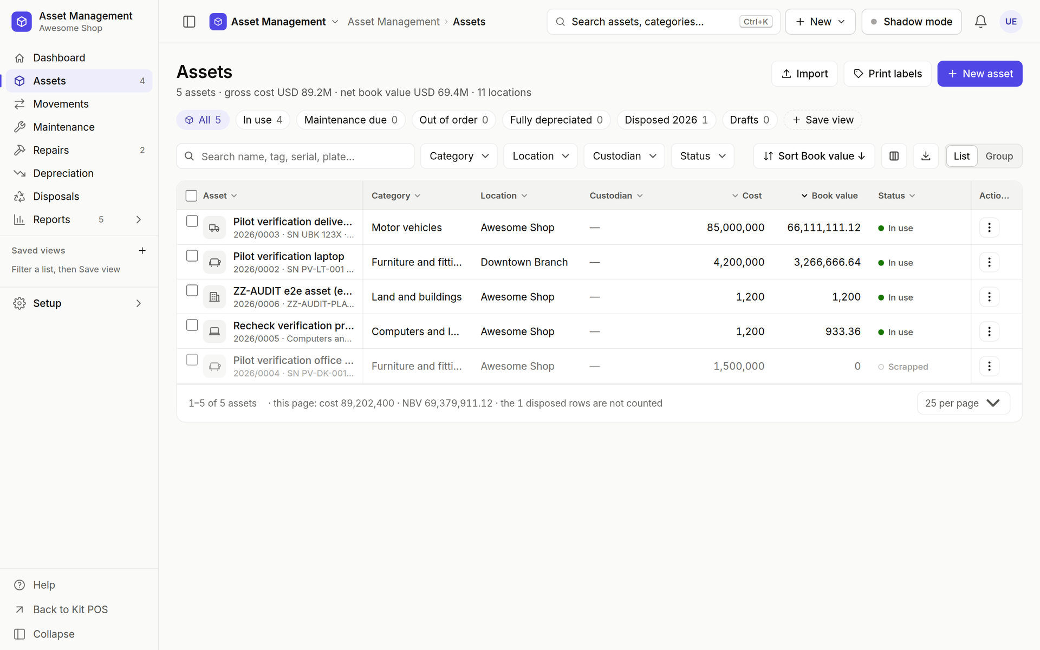Open the Location filter dropdown
Image resolution: width=1040 pixels, height=650 pixels.
pyautogui.click(x=540, y=156)
